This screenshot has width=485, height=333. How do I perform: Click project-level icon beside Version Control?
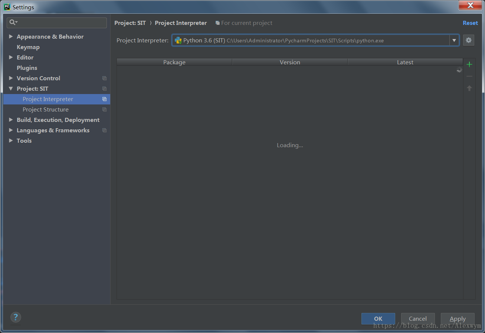[104, 78]
